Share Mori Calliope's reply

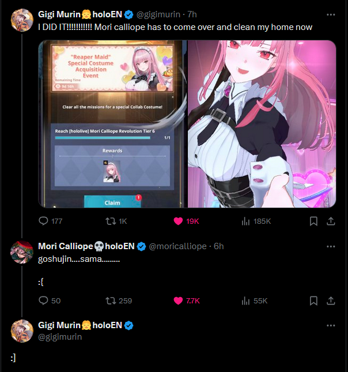[331, 301]
